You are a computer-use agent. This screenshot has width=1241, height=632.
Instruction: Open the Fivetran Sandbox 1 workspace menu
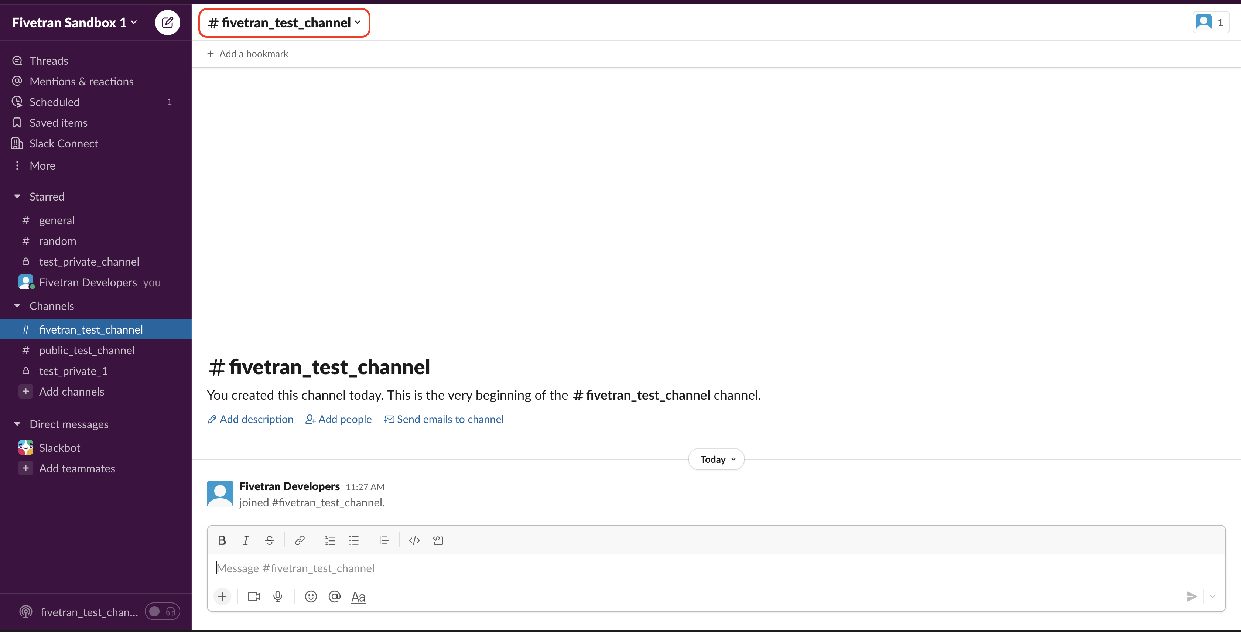pyautogui.click(x=75, y=23)
